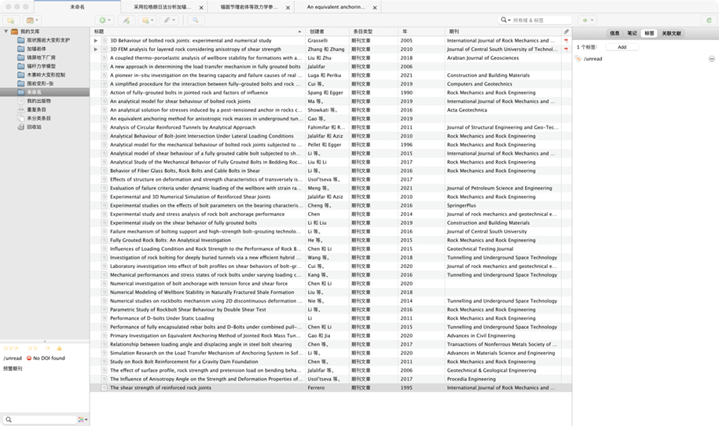Focus the tag selector filter field
Viewport: 719px width, 426px height.
39,420
